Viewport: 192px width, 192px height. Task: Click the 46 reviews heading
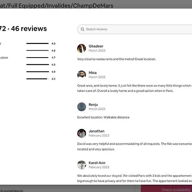point(29,29)
